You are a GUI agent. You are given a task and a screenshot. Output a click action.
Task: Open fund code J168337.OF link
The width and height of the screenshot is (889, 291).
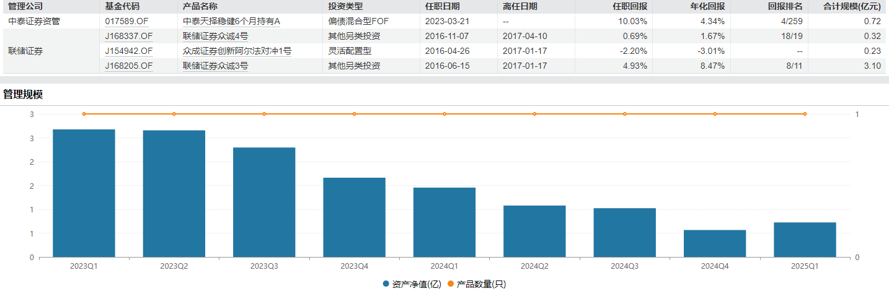coord(128,36)
